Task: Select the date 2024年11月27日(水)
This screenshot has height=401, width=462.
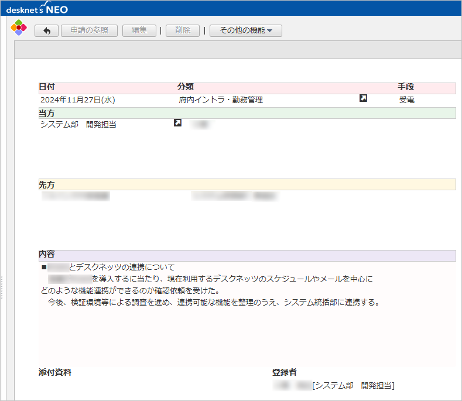Action: pos(78,100)
